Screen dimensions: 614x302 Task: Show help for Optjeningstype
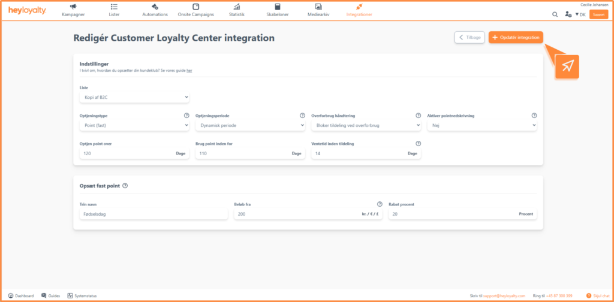point(186,116)
